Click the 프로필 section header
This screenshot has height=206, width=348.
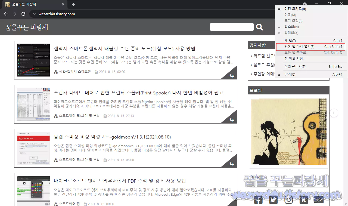click(256, 90)
